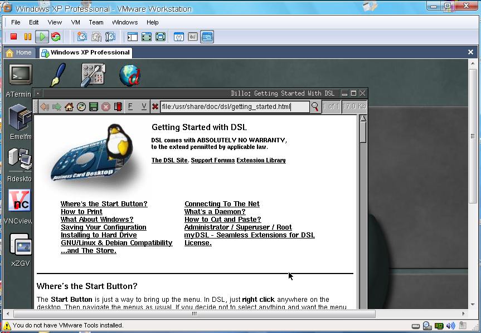Launch the Rdesktop desktop icon

20,159
